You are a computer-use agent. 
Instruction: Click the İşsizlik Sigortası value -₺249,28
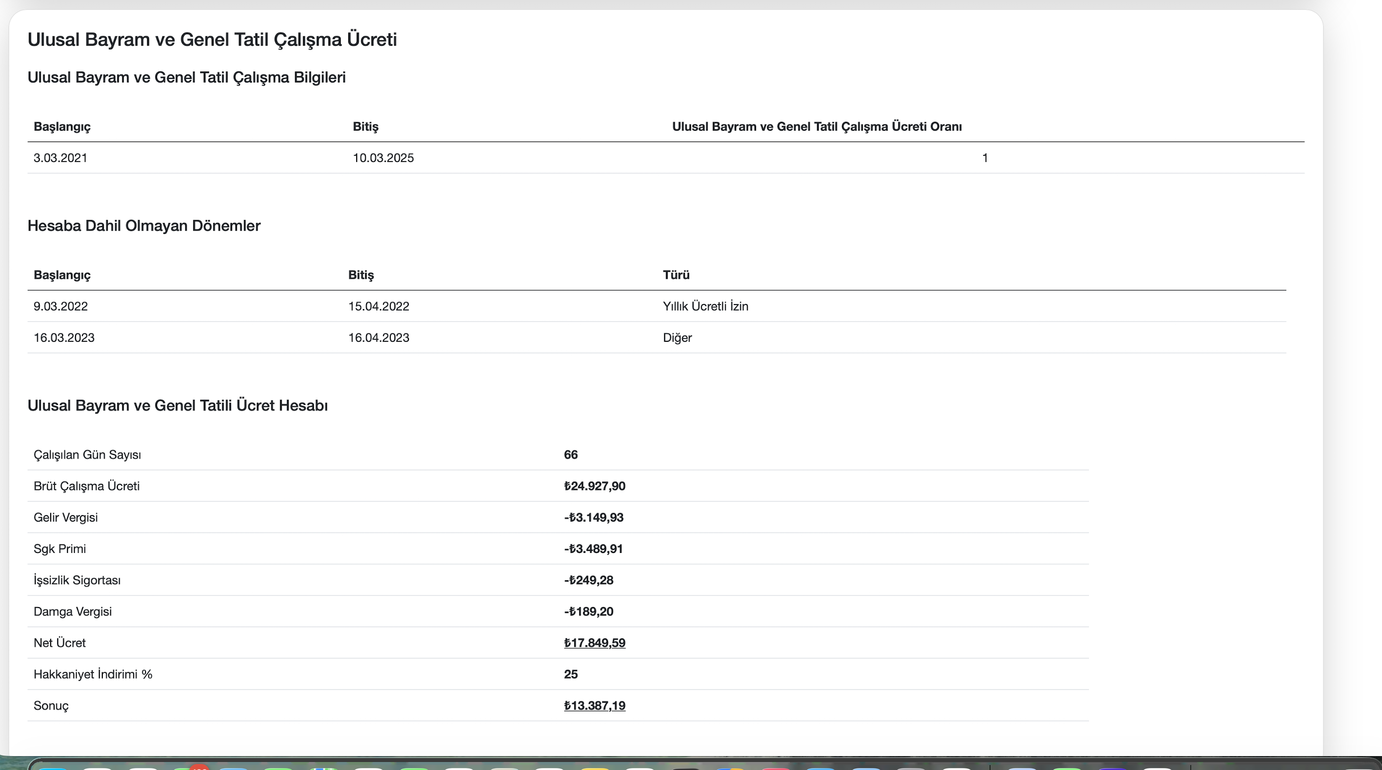coord(588,580)
